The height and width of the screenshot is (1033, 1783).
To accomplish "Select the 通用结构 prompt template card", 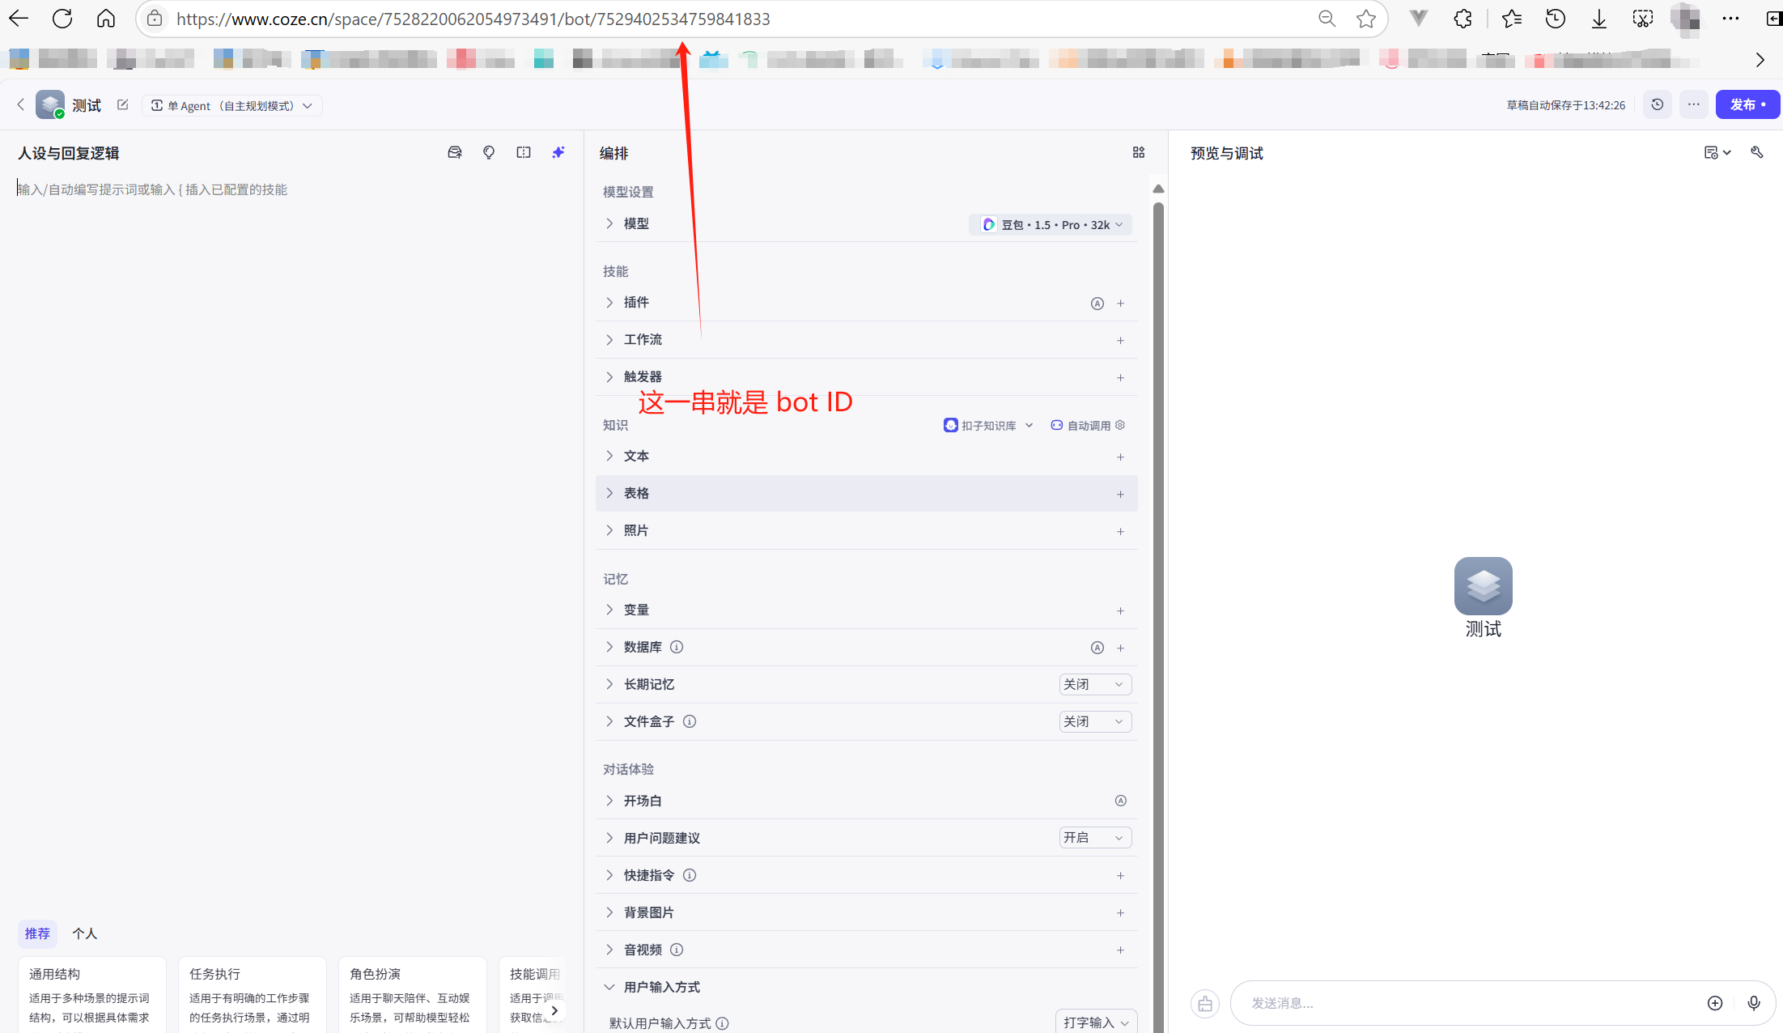I will [x=91, y=995].
